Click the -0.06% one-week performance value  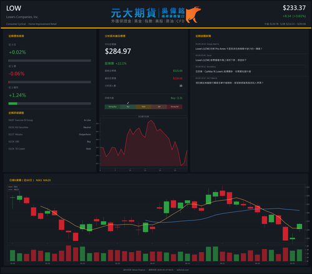(x=17, y=74)
